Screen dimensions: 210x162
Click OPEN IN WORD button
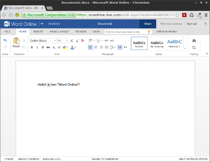[x=166, y=32]
